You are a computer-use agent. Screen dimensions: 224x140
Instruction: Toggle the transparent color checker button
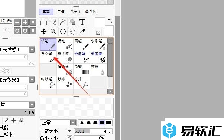[98, 33]
